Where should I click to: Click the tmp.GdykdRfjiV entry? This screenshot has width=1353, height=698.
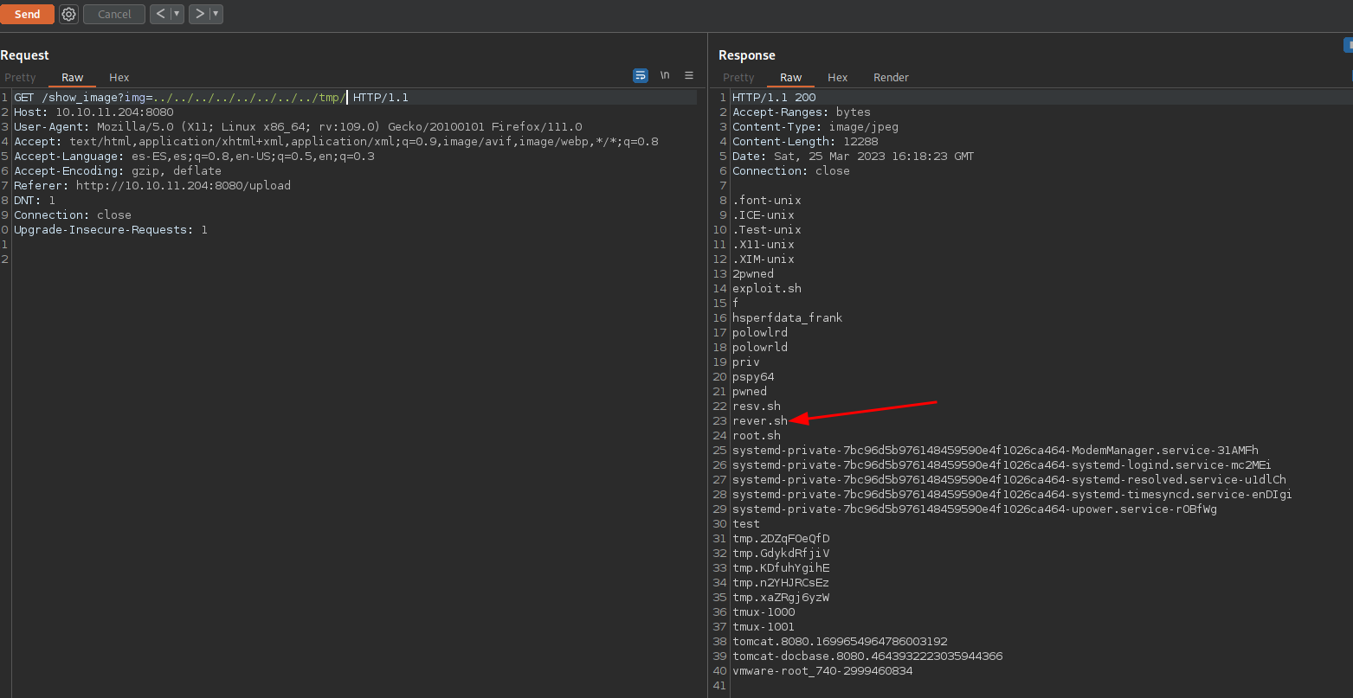[781, 554]
